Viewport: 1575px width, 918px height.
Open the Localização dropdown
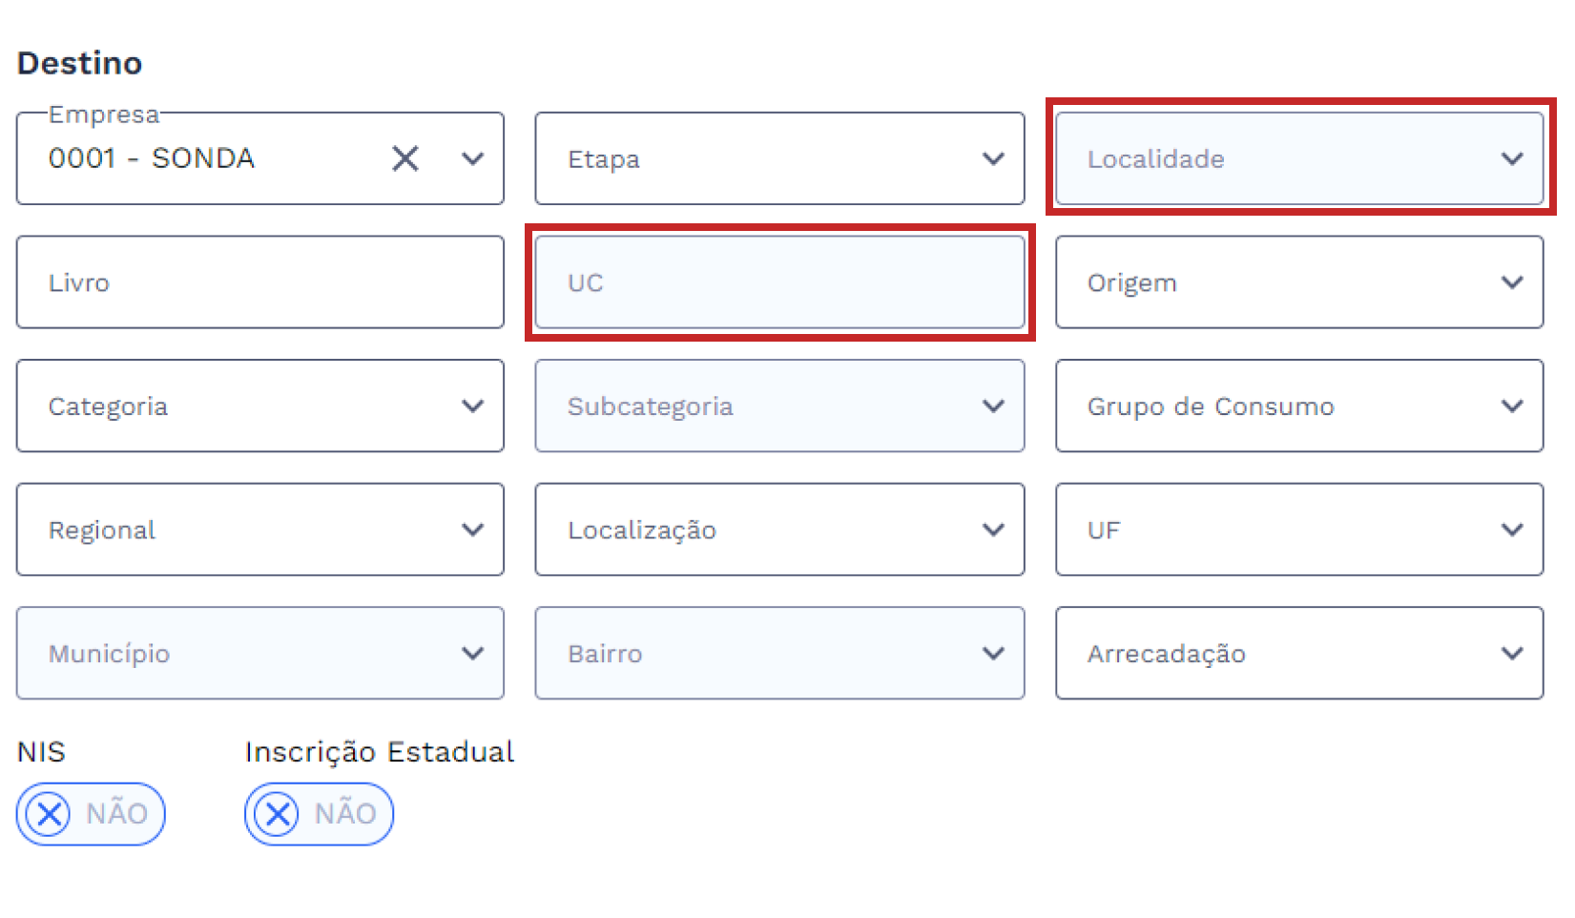point(778,530)
